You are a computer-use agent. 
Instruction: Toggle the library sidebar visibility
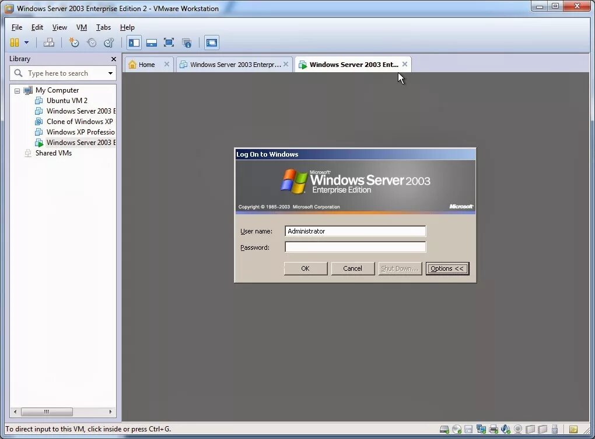tap(134, 43)
